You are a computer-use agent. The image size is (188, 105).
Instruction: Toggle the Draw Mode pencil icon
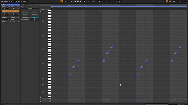pos(165,1)
